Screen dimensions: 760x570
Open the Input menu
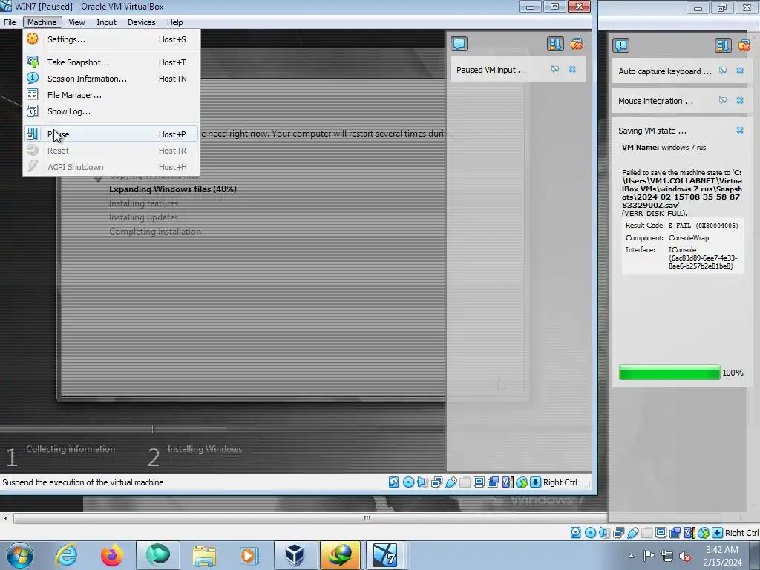[x=106, y=22]
